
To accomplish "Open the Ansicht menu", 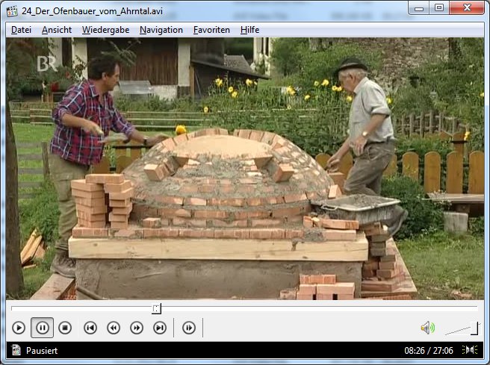I will 57,30.
